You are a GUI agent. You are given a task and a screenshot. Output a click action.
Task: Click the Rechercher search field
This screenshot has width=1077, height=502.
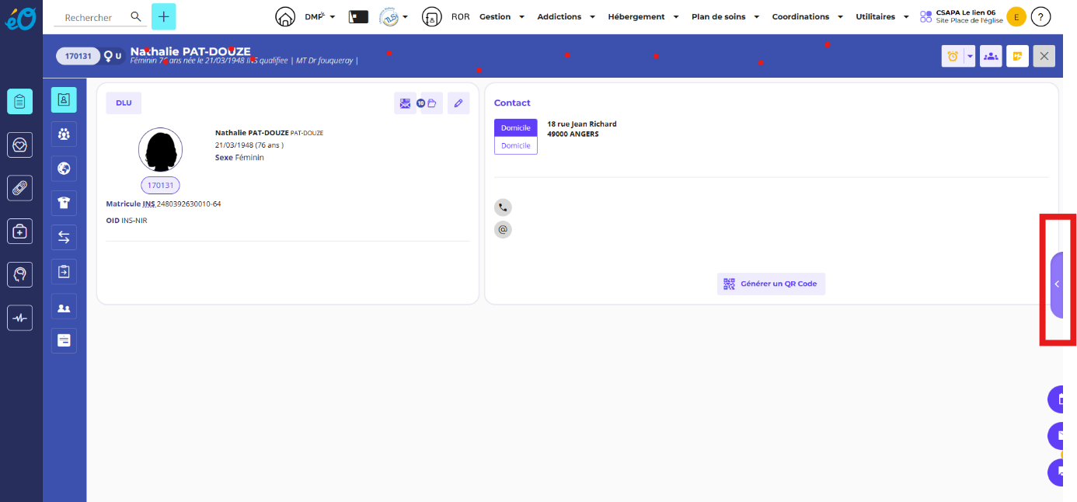pos(89,17)
